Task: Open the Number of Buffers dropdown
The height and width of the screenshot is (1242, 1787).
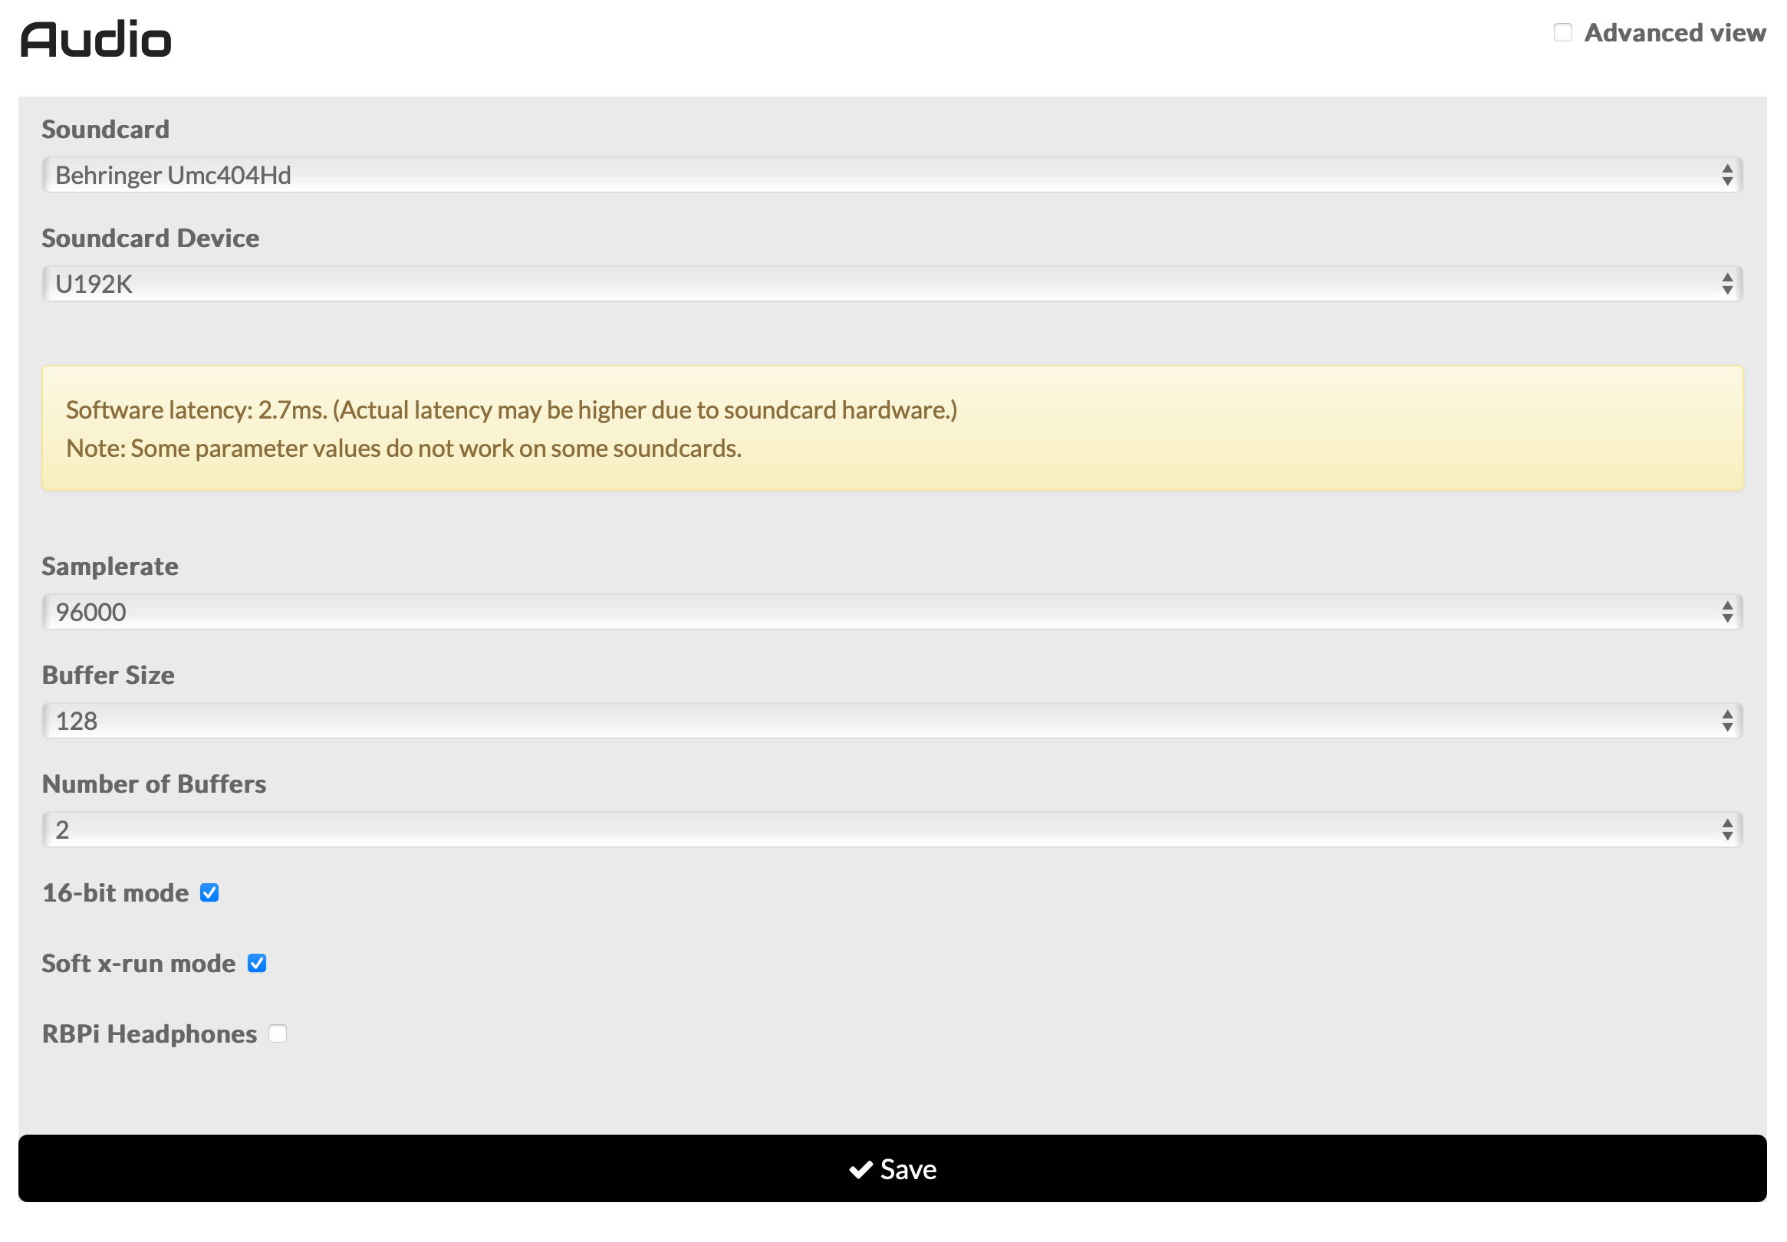Action: point(891,830)
